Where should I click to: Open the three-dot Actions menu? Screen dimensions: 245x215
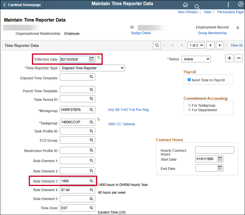pyautogui.click(x=228, y=5)
